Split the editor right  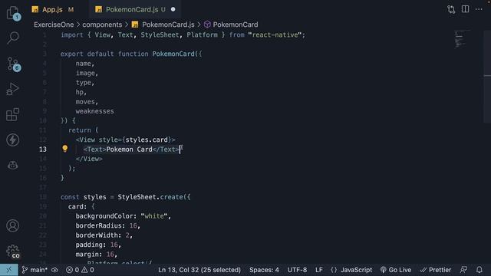pyautogui.click(x=466, y=9)
